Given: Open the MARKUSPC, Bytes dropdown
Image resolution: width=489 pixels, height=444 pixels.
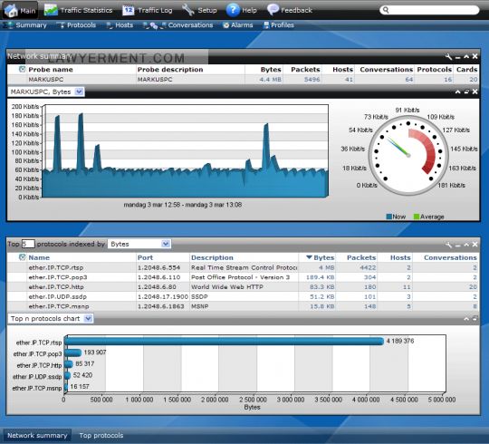Looking at the screenshot, I should 46,92.
